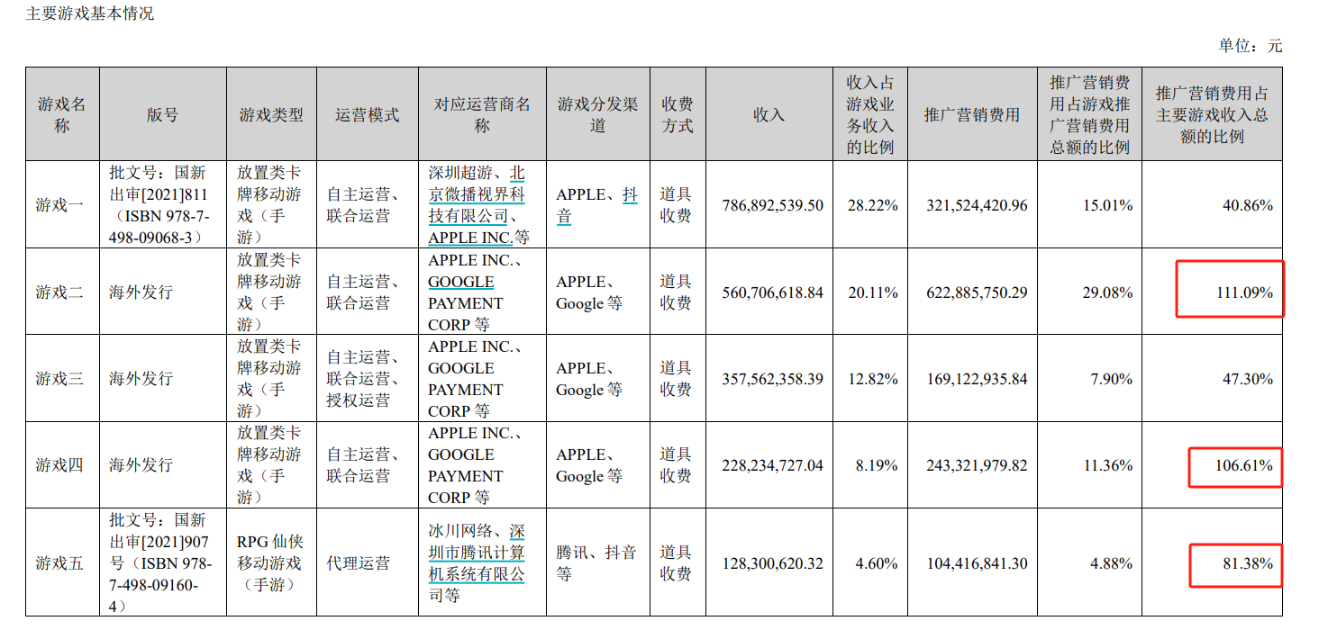
Task: Click the 游戏二 marketing expense 622,885,750.29
Action: (x=977, y=292)
